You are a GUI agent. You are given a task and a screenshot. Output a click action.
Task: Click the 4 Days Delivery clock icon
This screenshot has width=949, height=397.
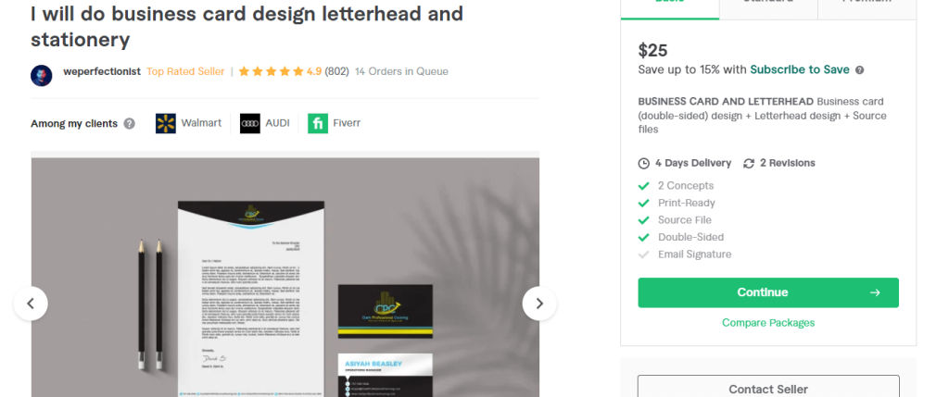coord(643,163)
